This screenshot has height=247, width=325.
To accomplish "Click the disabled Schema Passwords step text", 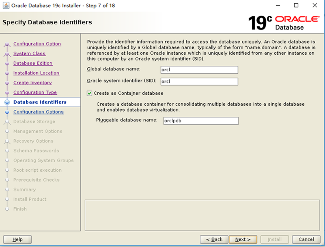I will (36, 151).
